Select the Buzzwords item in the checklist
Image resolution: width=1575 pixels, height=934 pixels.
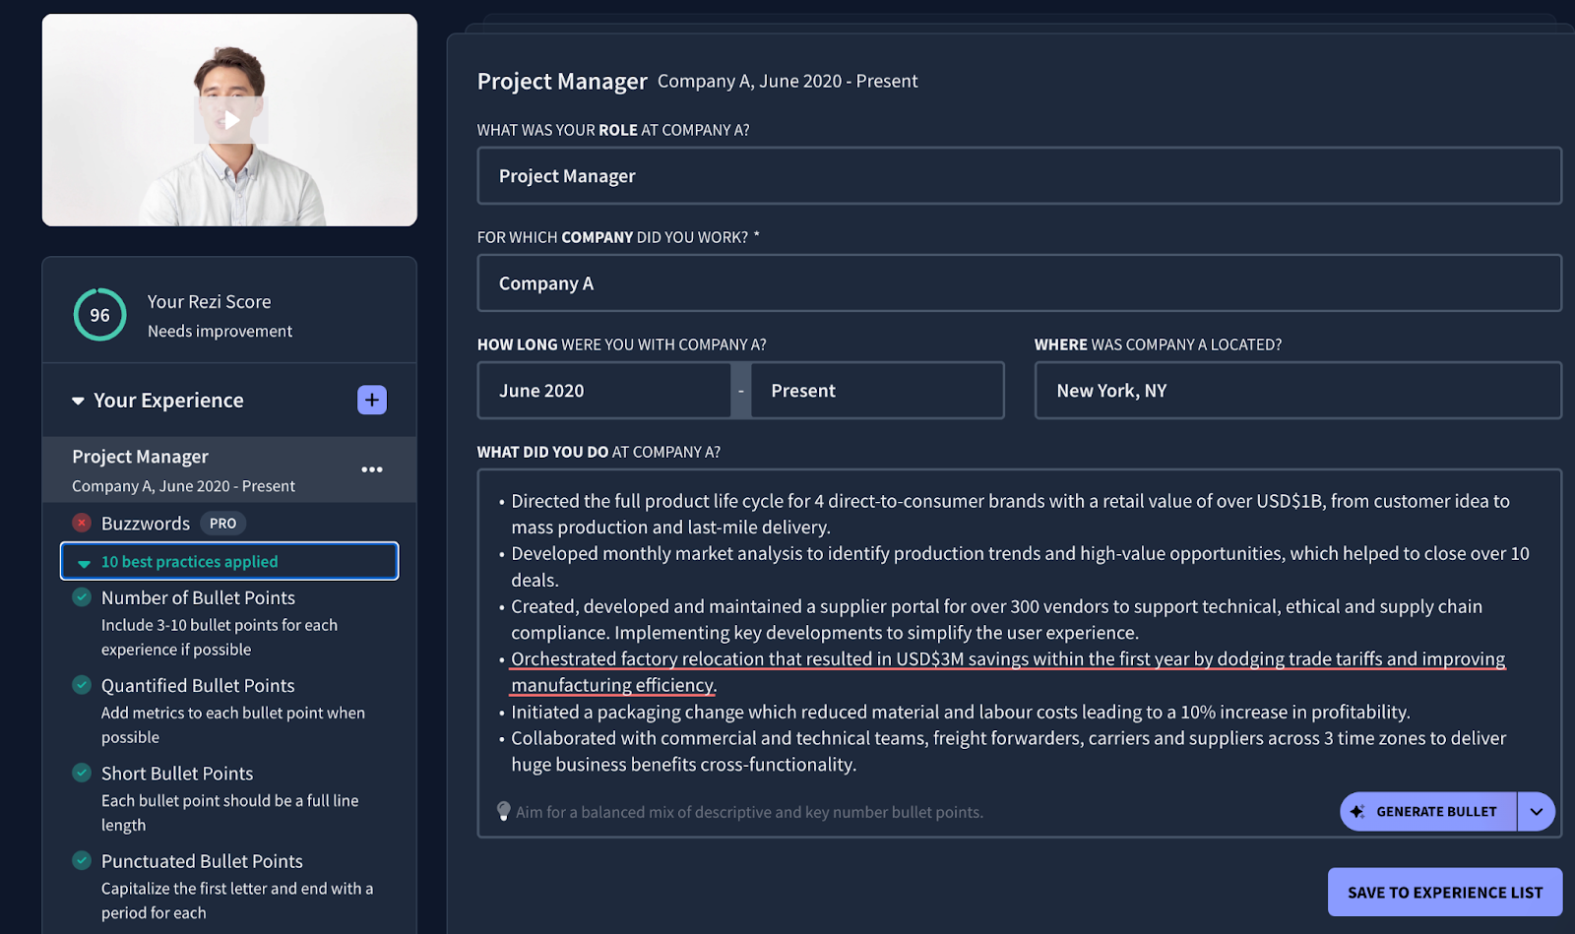point(145,523)
